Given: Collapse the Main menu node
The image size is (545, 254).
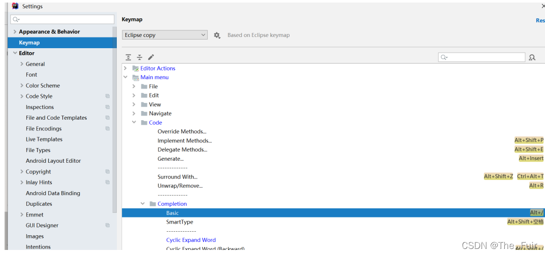Looking at the screenshot, I should pos(125,78).
